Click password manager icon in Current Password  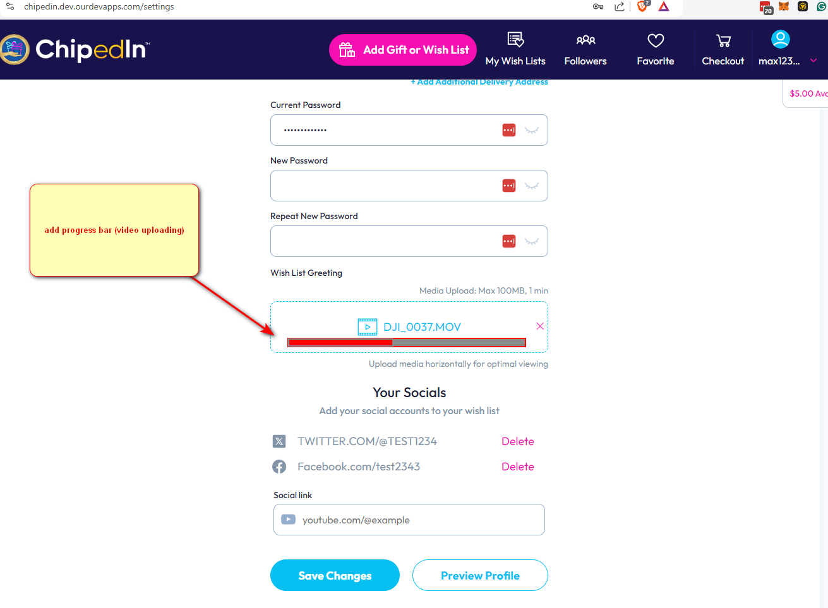(509, 130)
